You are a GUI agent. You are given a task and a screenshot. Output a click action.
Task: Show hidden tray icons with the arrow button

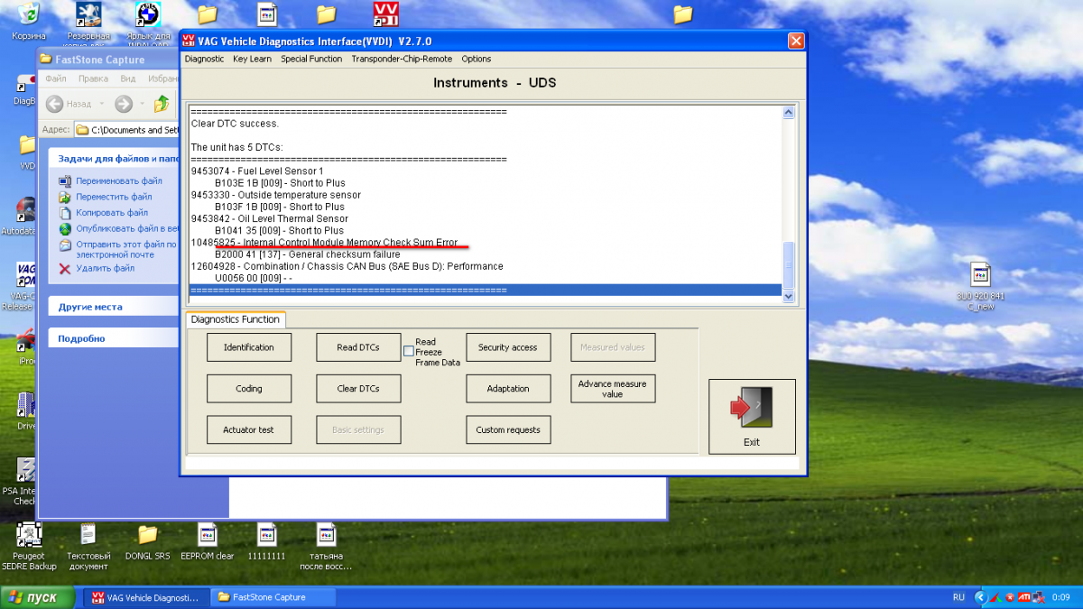tap(979, 597)
